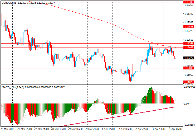Click the 3 Apr 14:00 time label

click(x=159, y=129)
